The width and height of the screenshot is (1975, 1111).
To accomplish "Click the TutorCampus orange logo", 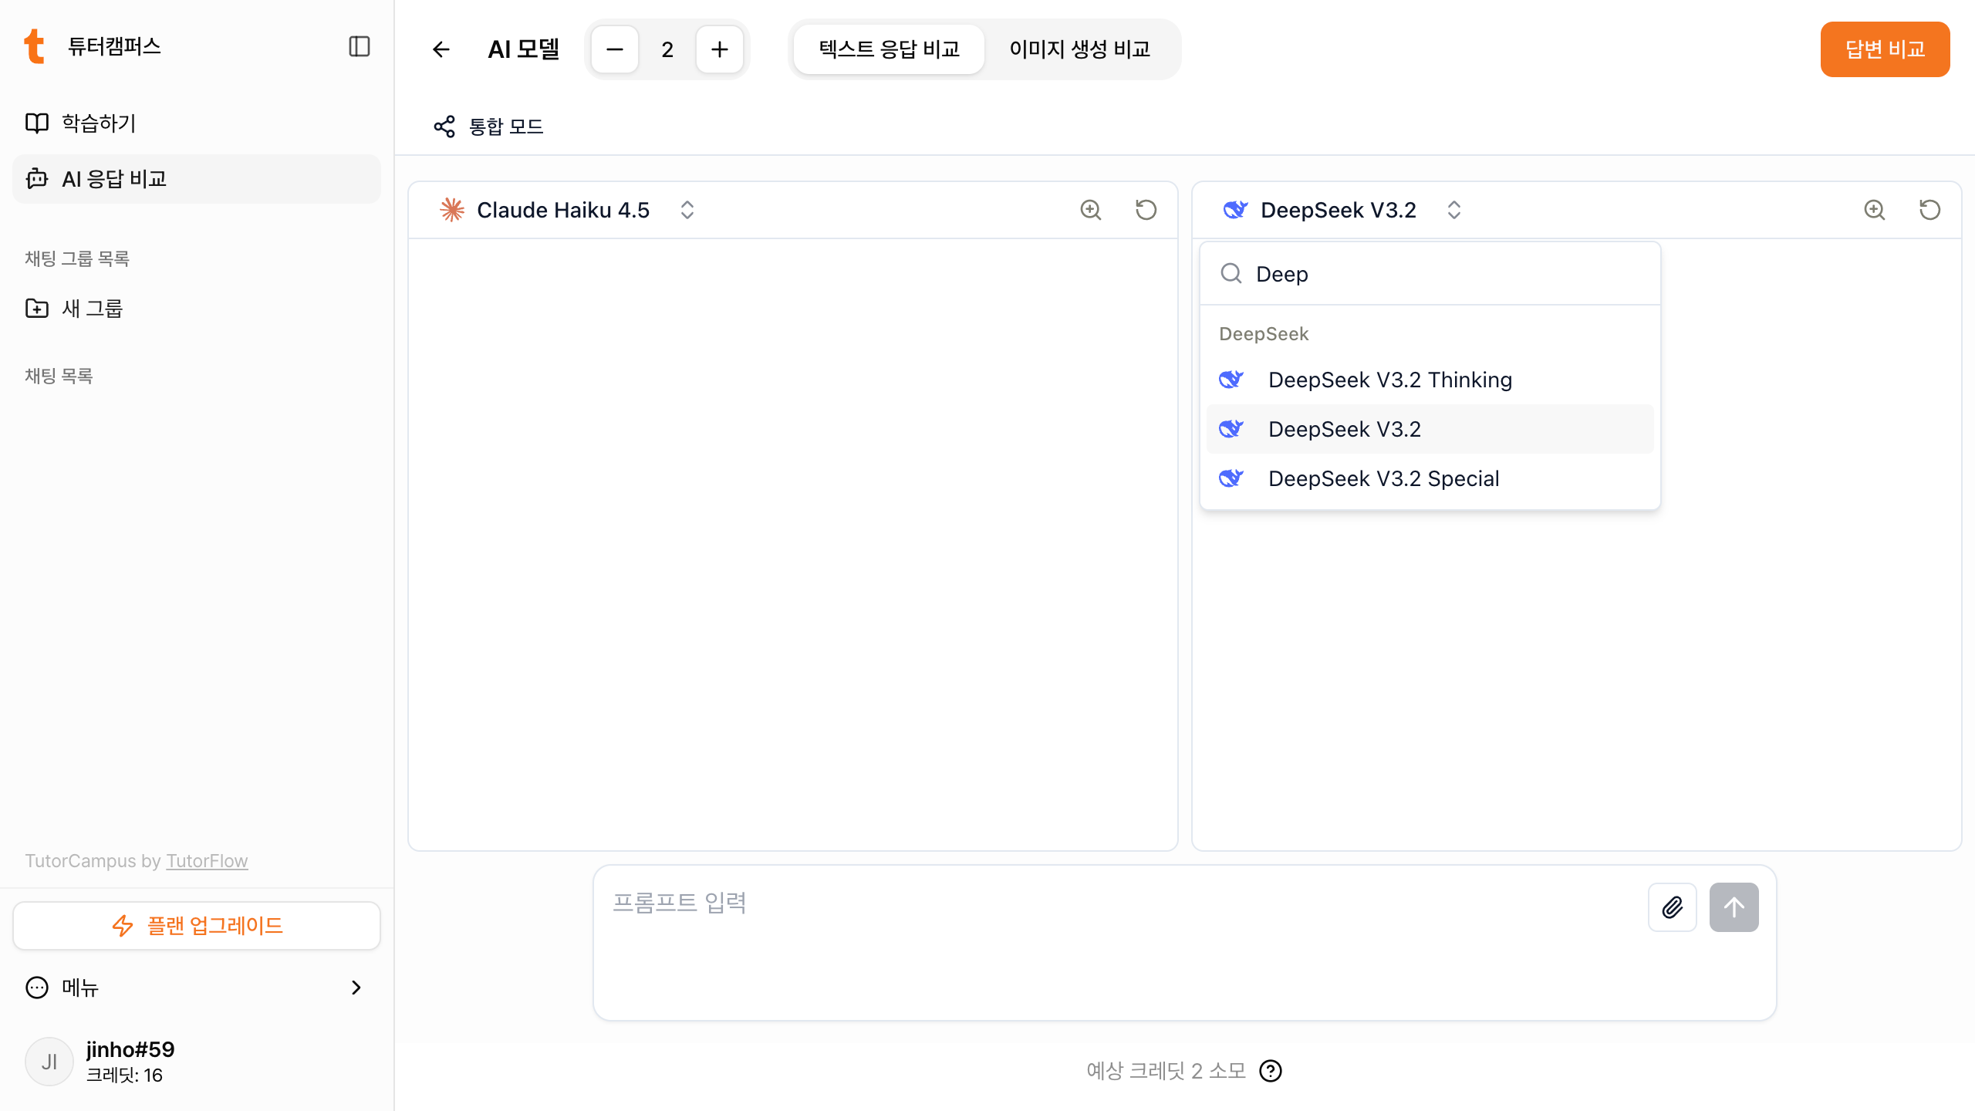I will tap(34, 46).
